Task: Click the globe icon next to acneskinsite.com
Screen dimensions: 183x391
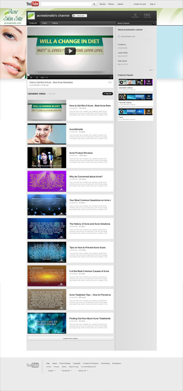Action: click(119, 37)
